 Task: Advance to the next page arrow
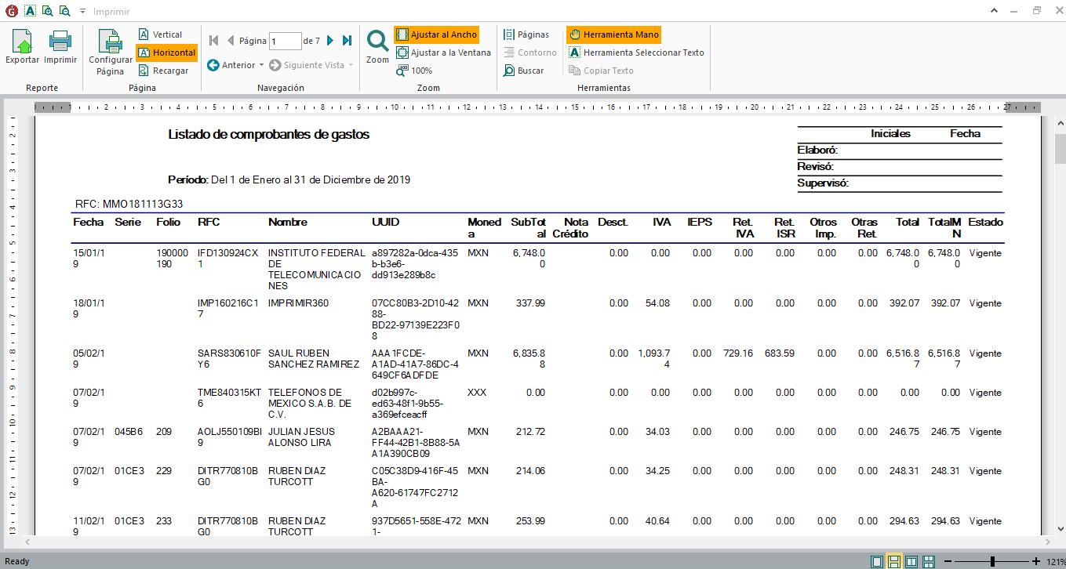(330, 41)
